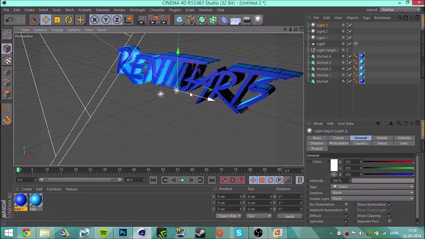
Task: Toggle autokeying button in timeline
Action: 232,180
